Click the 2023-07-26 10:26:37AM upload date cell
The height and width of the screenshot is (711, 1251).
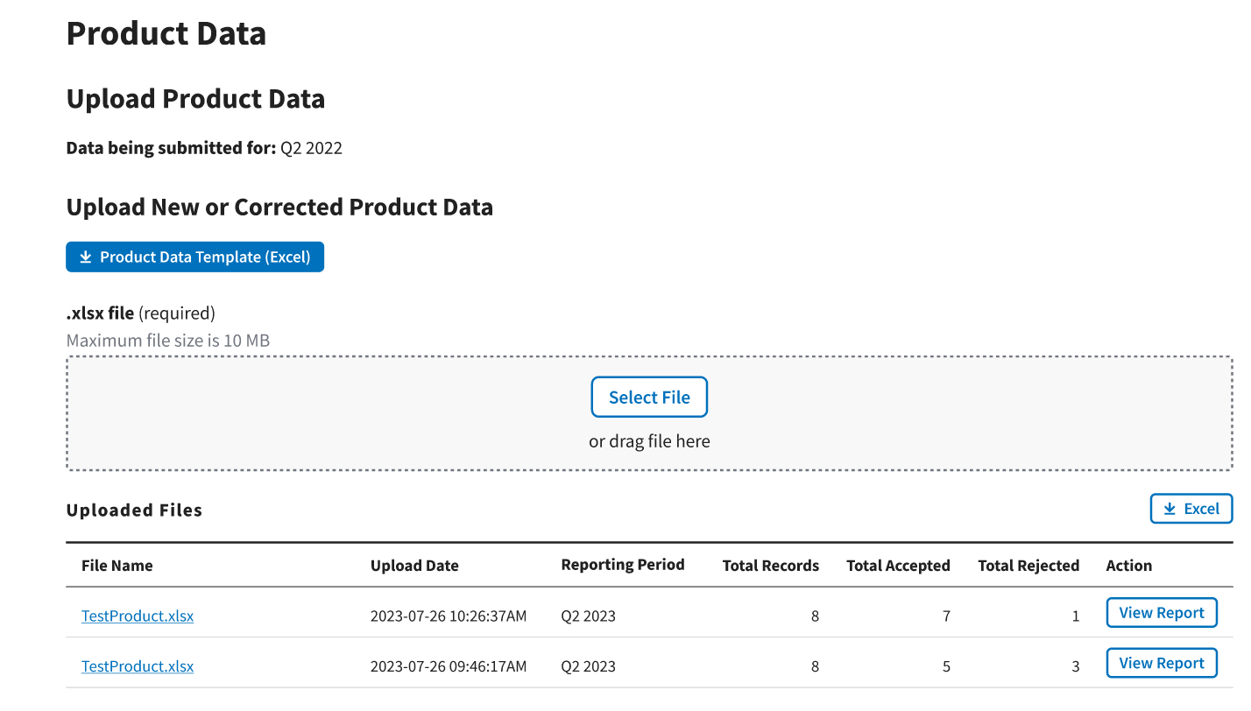[449, 616]
